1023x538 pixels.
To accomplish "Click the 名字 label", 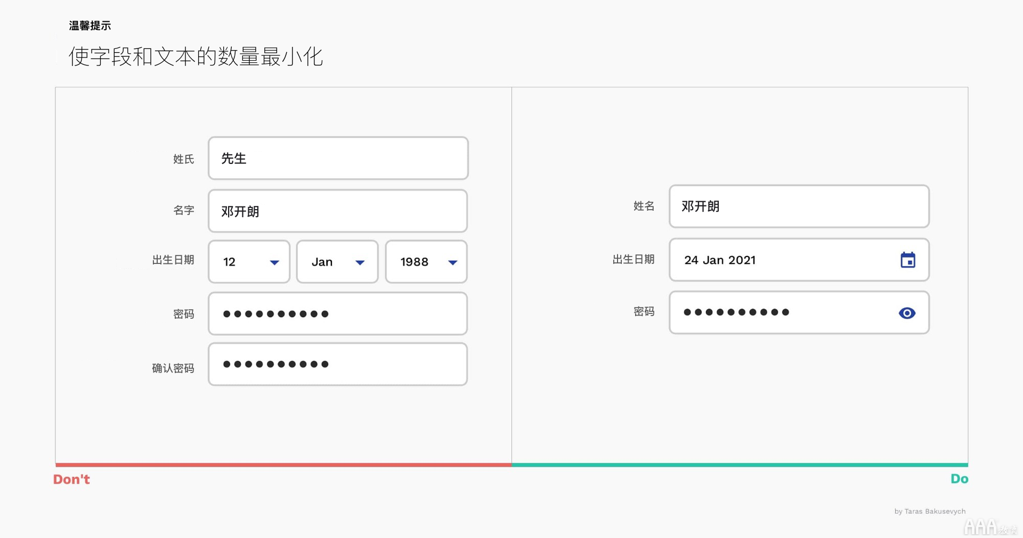I will click(184, 211).
